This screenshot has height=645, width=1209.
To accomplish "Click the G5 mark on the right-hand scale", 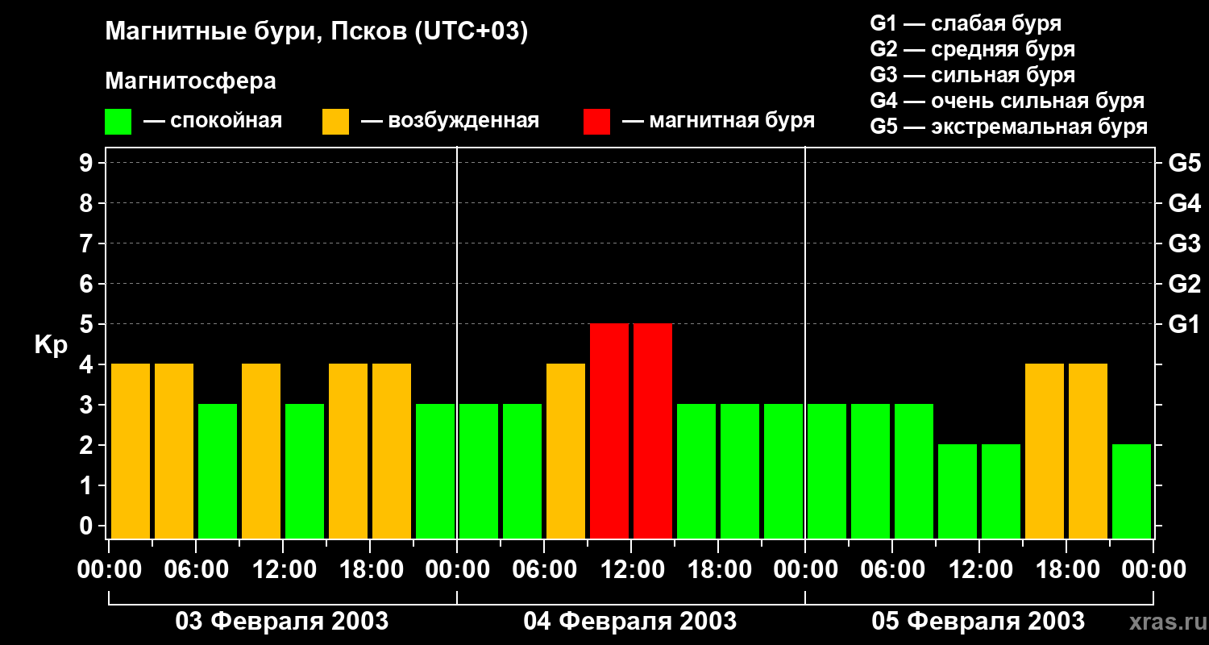I will 1185,163.
